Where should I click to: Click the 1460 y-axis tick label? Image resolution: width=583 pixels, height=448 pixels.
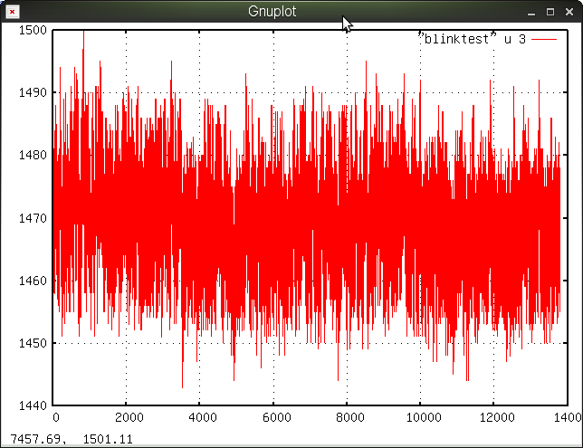[x=33, y=281]
